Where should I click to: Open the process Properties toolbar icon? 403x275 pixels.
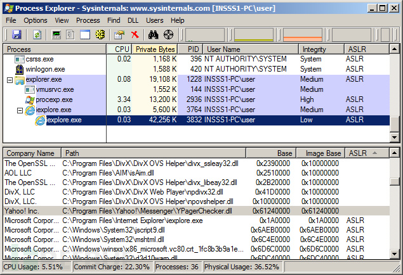tap(119, 35)
